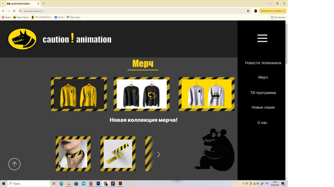Viewport: 334px width, 187px height.
Task: Launch Microsoft Edge from the taskbar
Action: (x=62, y=184)
